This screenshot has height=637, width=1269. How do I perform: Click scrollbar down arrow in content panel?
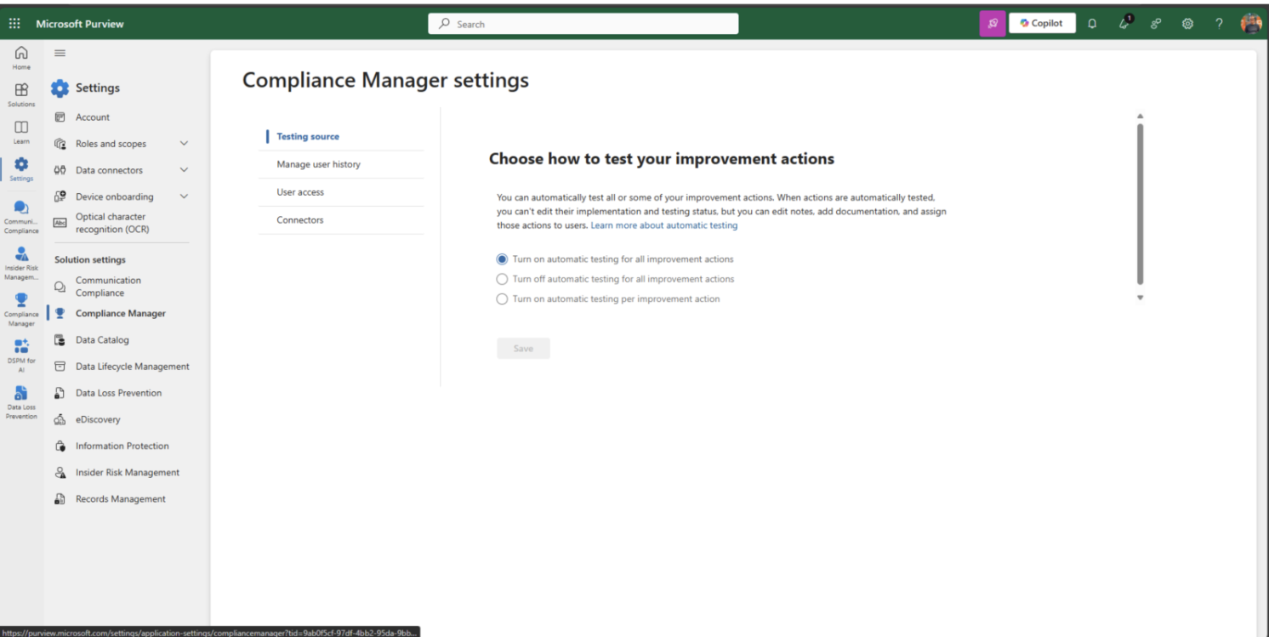pos(1141,298)
